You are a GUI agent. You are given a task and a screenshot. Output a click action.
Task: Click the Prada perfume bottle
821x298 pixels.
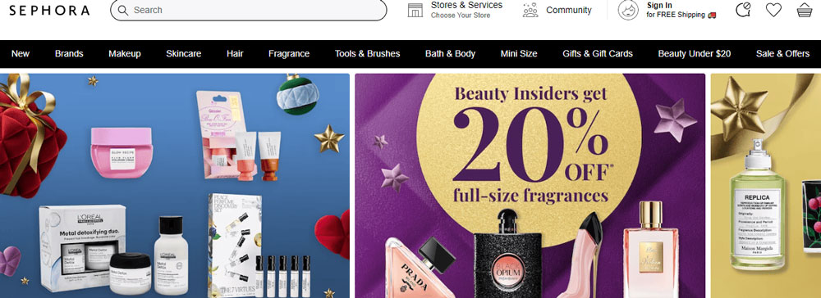420,268
